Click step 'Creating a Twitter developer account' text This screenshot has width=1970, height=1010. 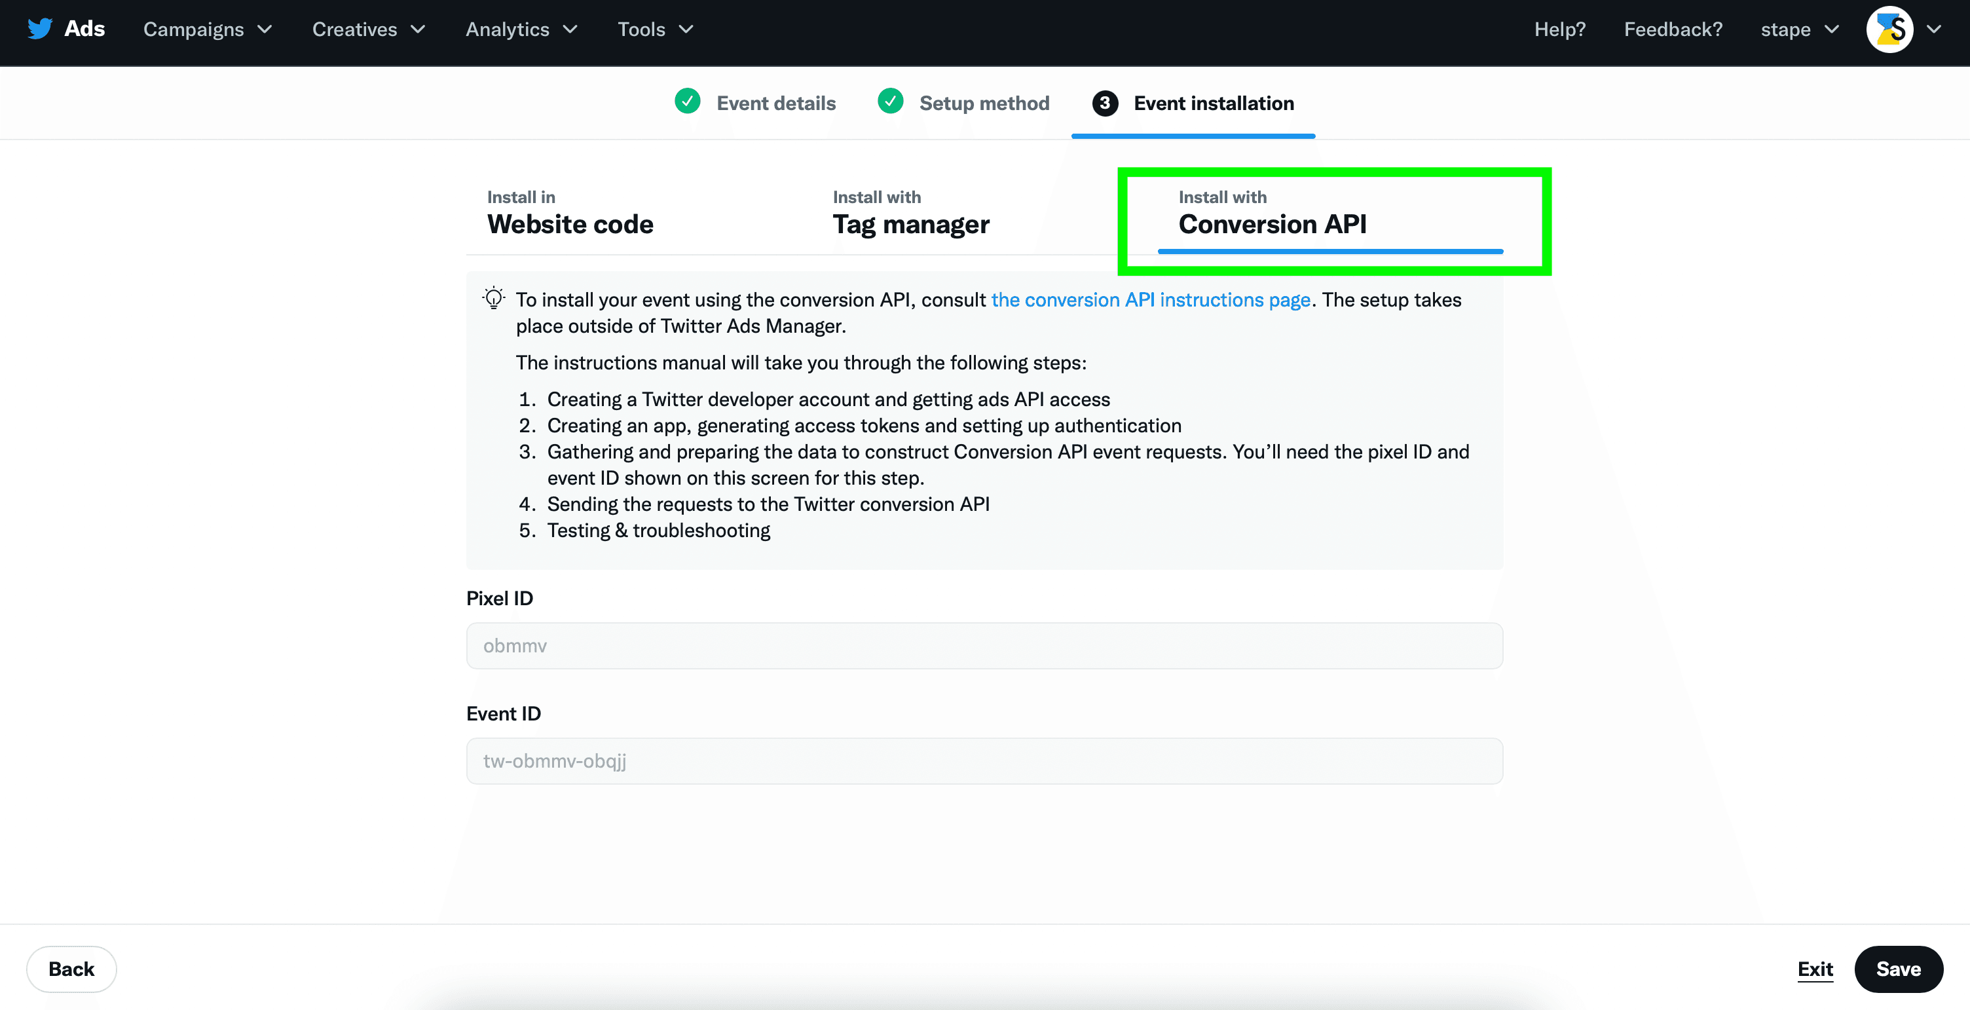(828, 399)
